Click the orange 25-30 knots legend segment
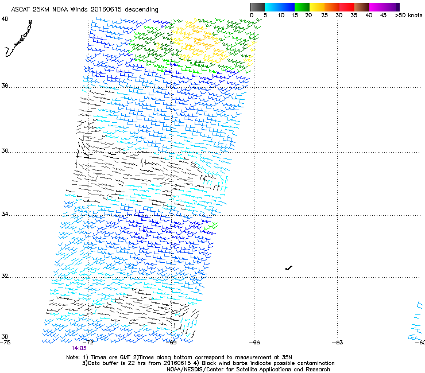Screen dimensions: 425x373 tap(332, 7)
